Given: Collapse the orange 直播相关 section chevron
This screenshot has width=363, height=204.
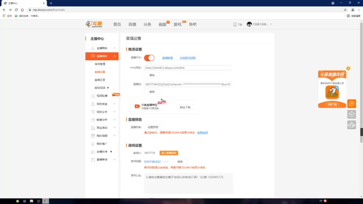Looking at the screenshot, I should click(114, 56).
